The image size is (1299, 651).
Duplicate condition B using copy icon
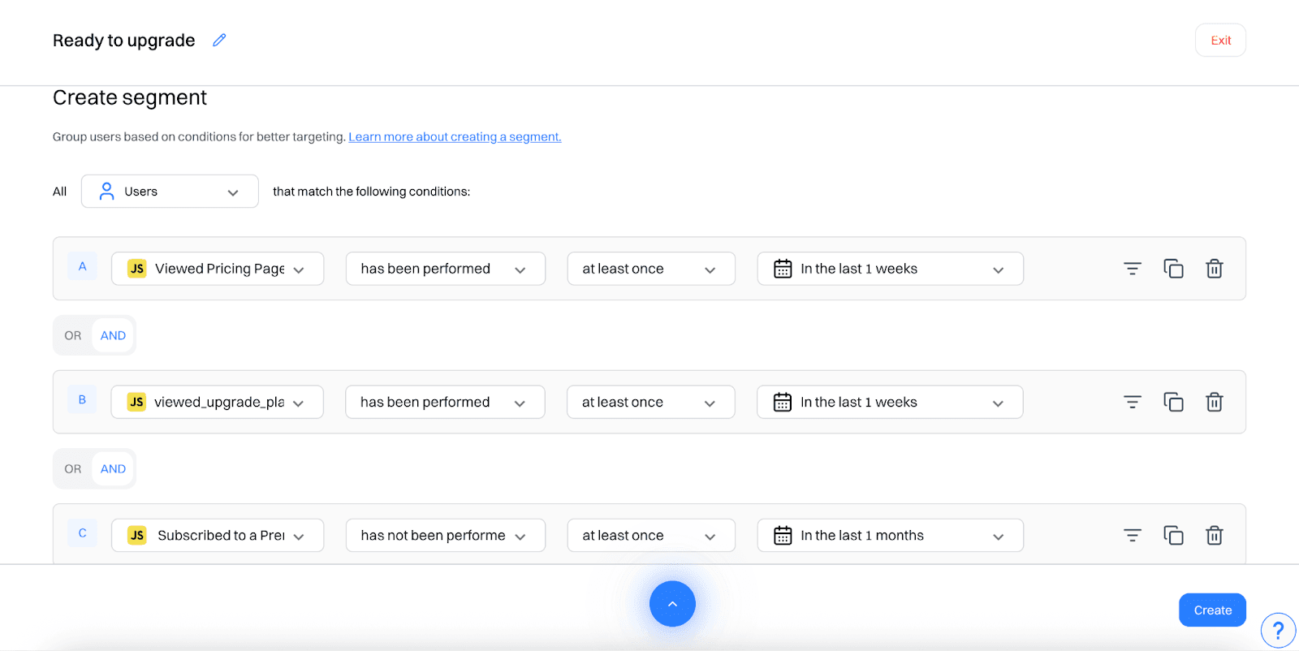coord(1173,402)
